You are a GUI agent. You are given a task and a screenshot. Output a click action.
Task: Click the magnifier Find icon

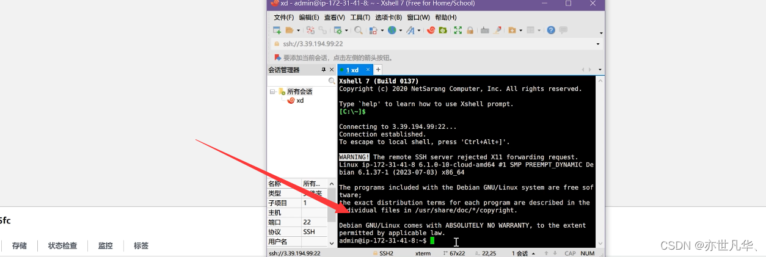tap(359, 30)
